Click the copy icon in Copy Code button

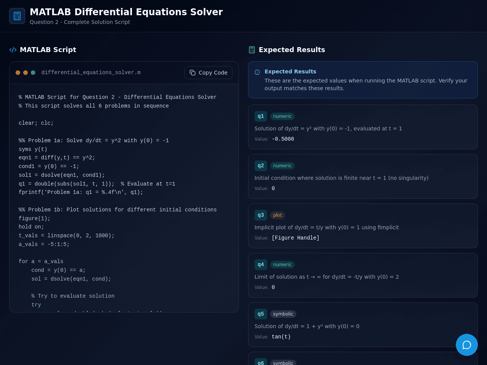click(x=193, y=73)
